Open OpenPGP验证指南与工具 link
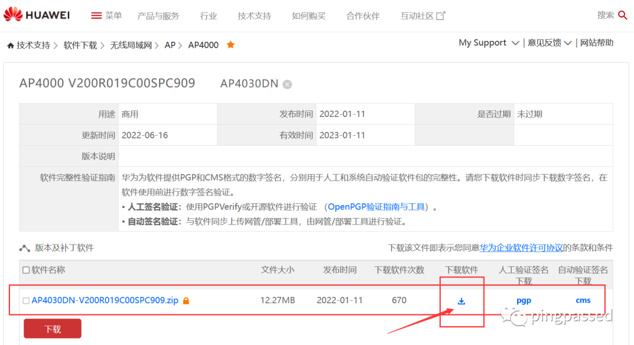Viewport: 634px width, 345px height. (x=376, y=207)
